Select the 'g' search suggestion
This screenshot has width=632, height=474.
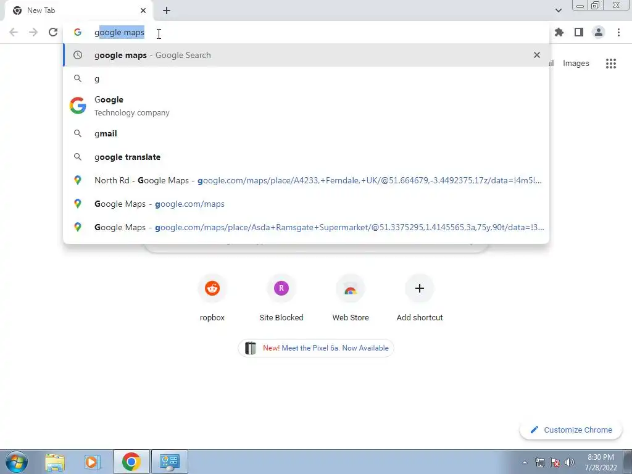click(x=306, y=78)
